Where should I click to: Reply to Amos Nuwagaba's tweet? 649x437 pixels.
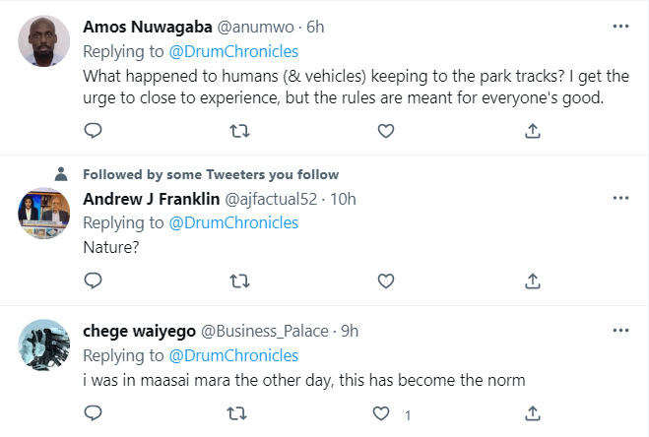point(93,130)
